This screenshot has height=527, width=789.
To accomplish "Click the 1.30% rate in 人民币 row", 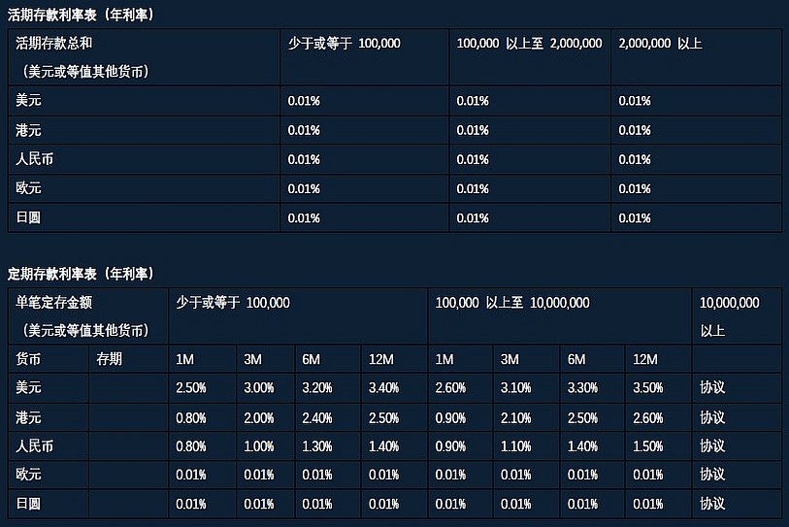I will pos(315,446).
